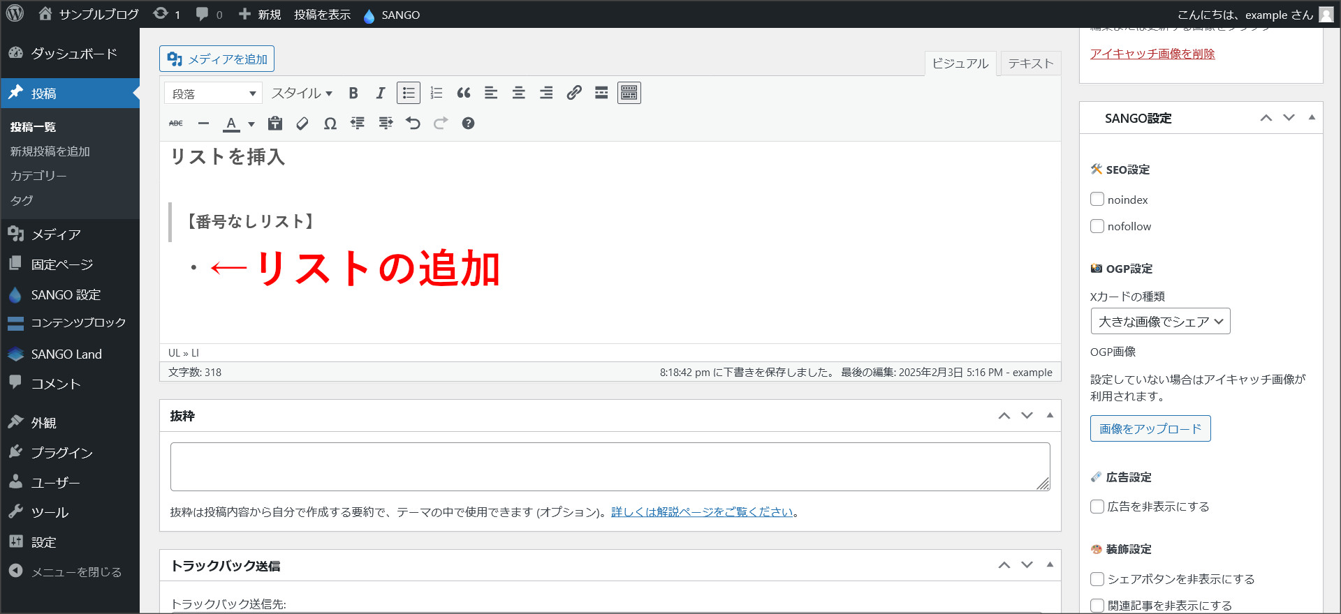Screen dimensions: 1341x614
Task: Open the Xカードの種類 dropdown
Action: click(1160, 322)
